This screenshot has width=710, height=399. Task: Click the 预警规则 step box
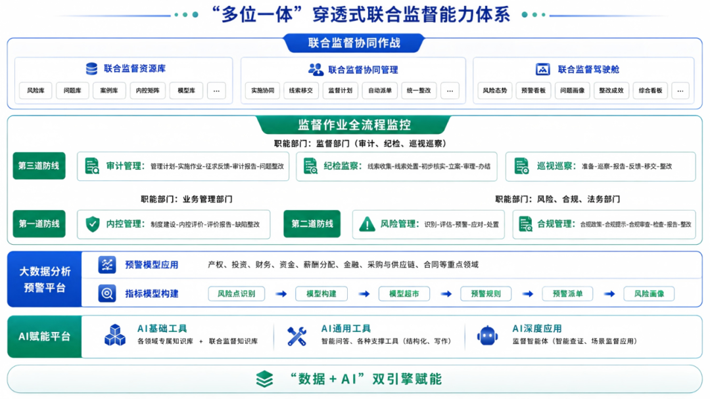click(x=486, y=294)
